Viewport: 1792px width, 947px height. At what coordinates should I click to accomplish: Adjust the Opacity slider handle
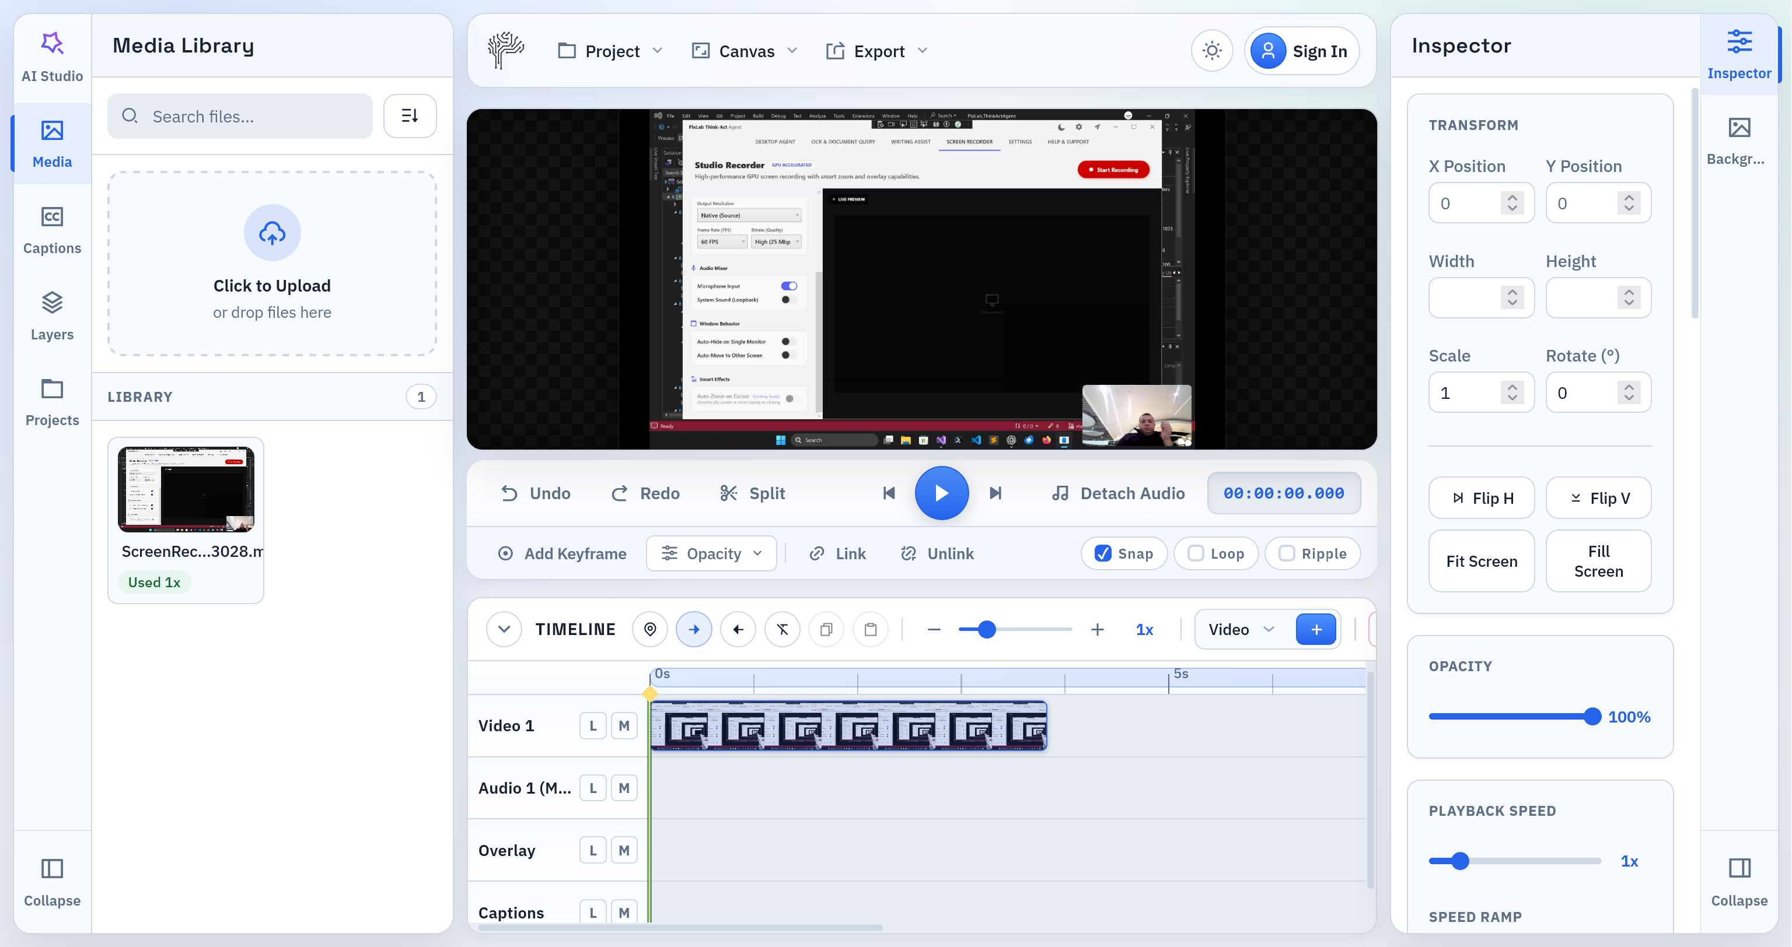1592,717
